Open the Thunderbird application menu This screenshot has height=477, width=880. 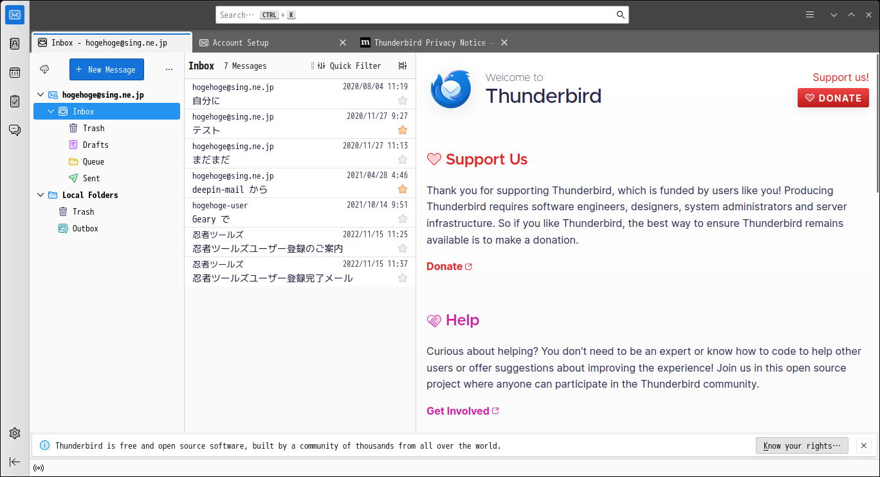[x=810, y=15]
